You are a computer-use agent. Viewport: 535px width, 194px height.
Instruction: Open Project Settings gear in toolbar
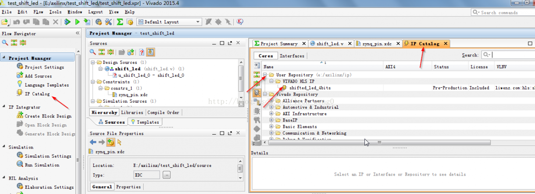pos(99,22)
